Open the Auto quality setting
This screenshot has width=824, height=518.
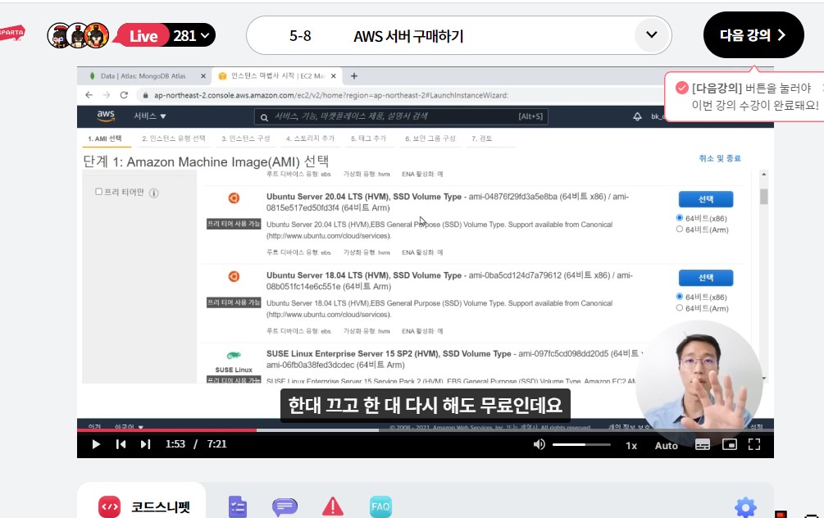click(667, 446)
